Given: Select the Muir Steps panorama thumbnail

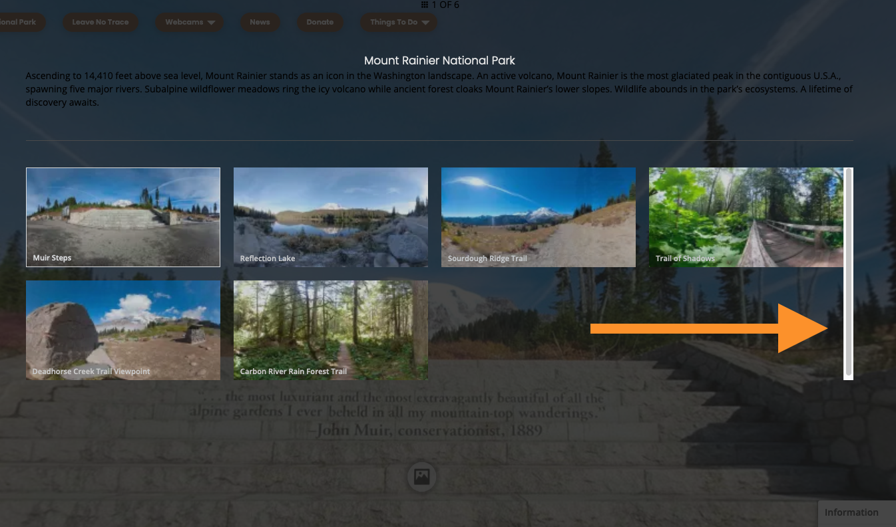Looking at the screenshot, I should pyautogui.click(x=123, y=217).
